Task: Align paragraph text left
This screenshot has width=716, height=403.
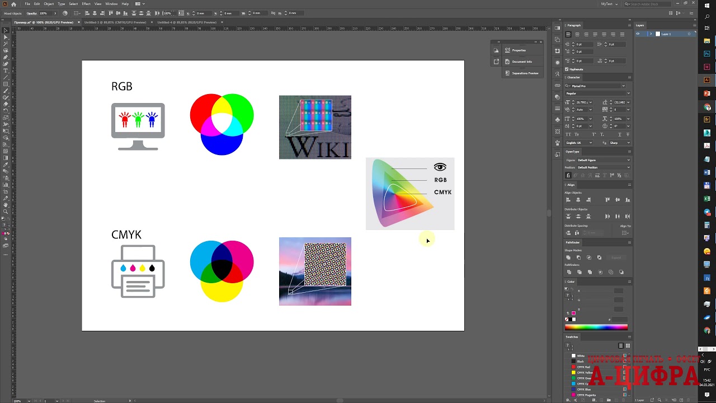Action: pyautogui.click(x=568, y=35)
